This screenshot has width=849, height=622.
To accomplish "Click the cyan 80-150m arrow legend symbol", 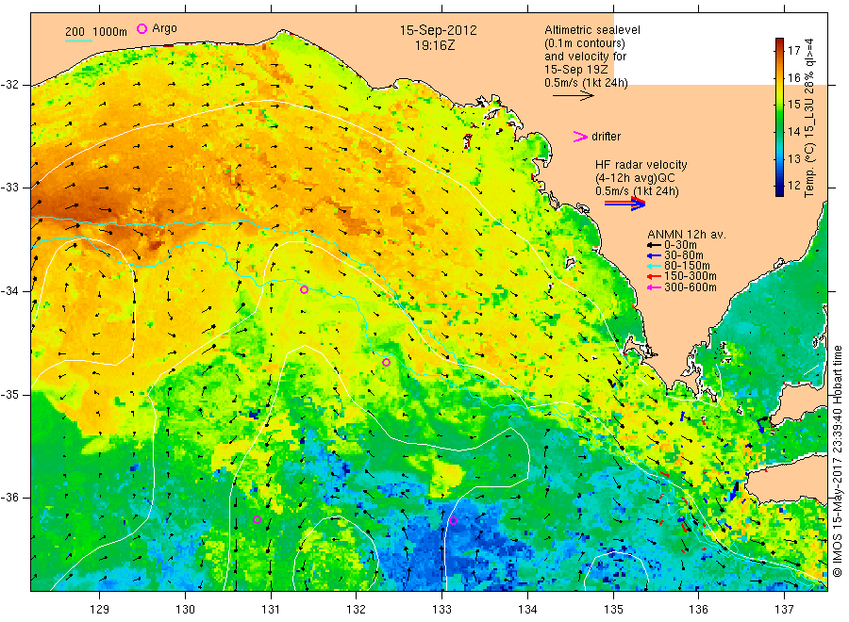I will (654, 266).
